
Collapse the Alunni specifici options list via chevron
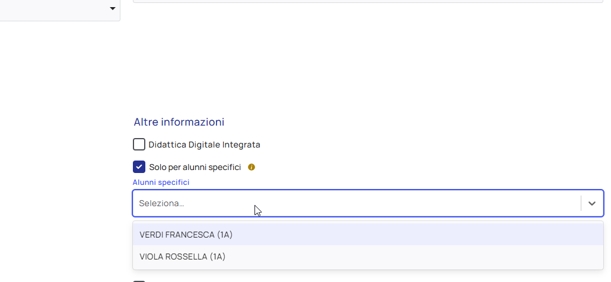(591, 203)
